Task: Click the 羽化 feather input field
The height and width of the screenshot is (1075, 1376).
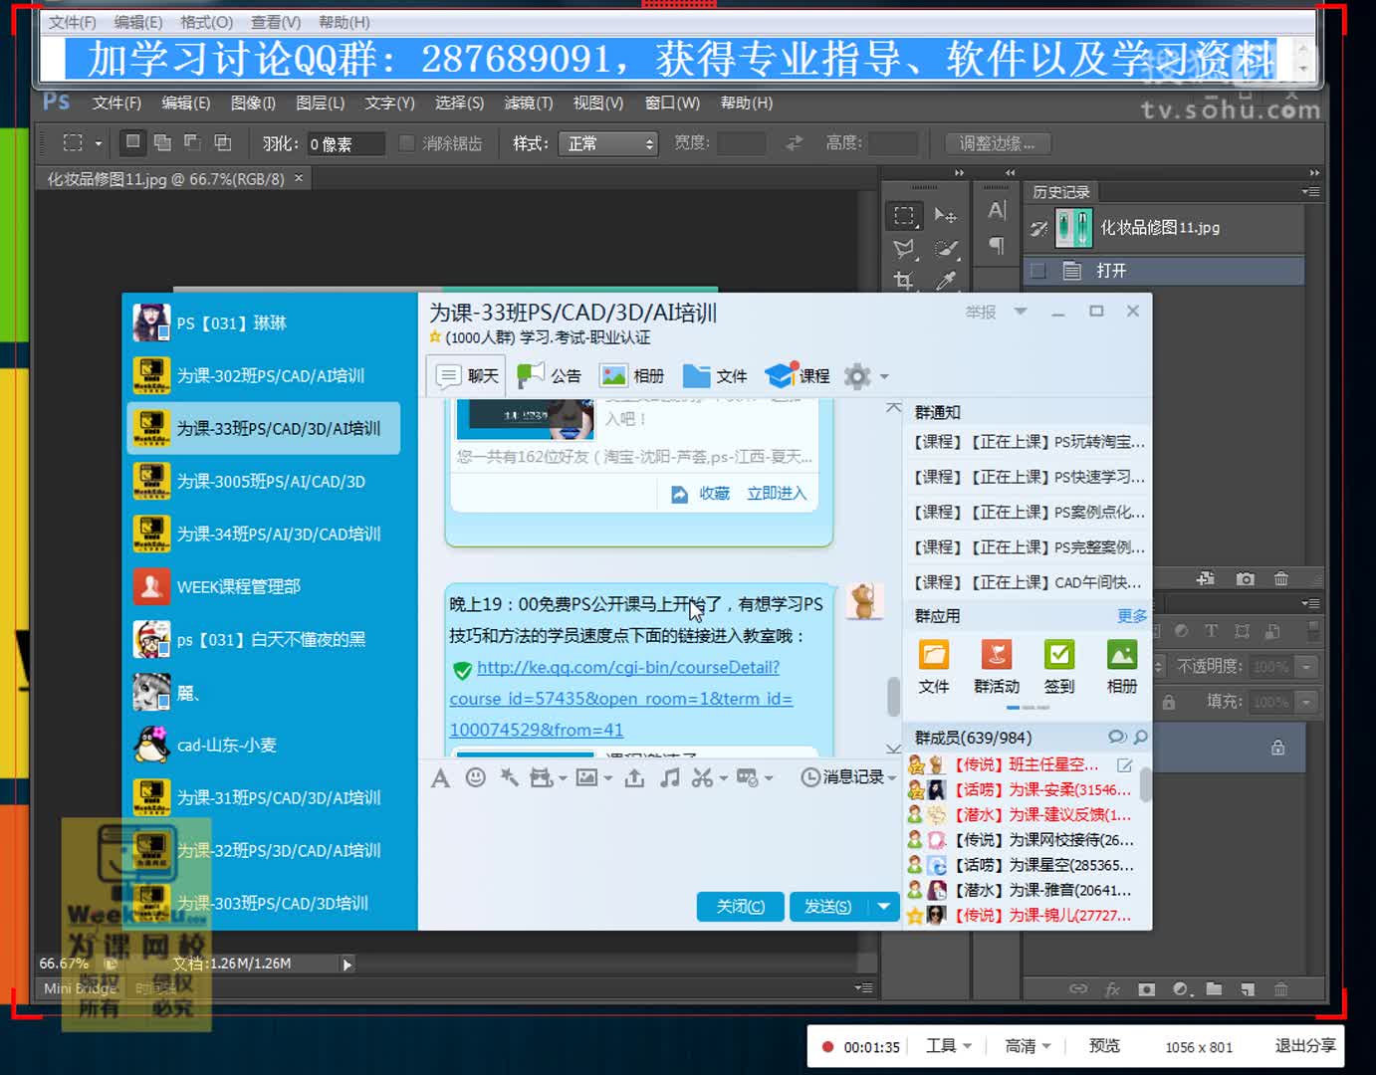Action: pos(344,144)
